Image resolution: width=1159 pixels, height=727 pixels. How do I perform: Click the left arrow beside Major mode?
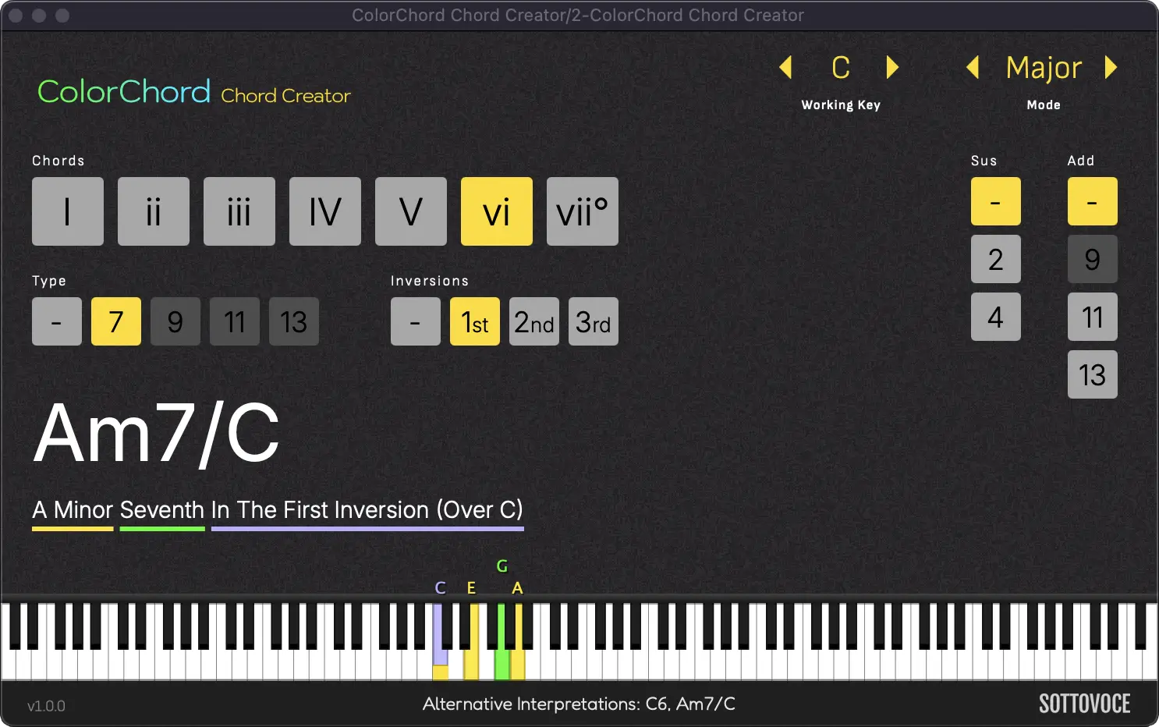[x=973, y=68]
